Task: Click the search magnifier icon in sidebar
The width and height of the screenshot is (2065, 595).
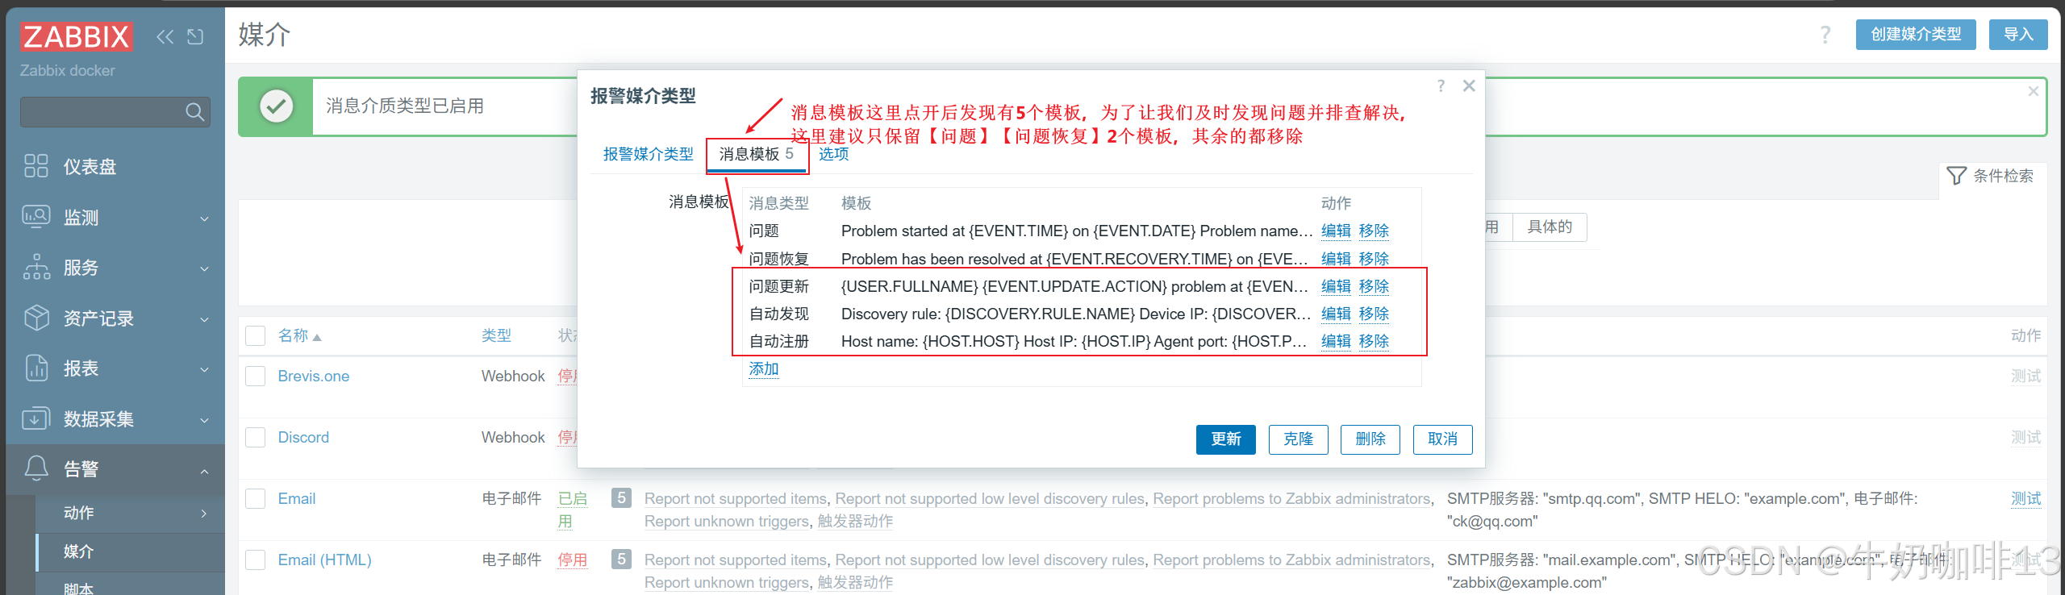Action: point(194,112)
